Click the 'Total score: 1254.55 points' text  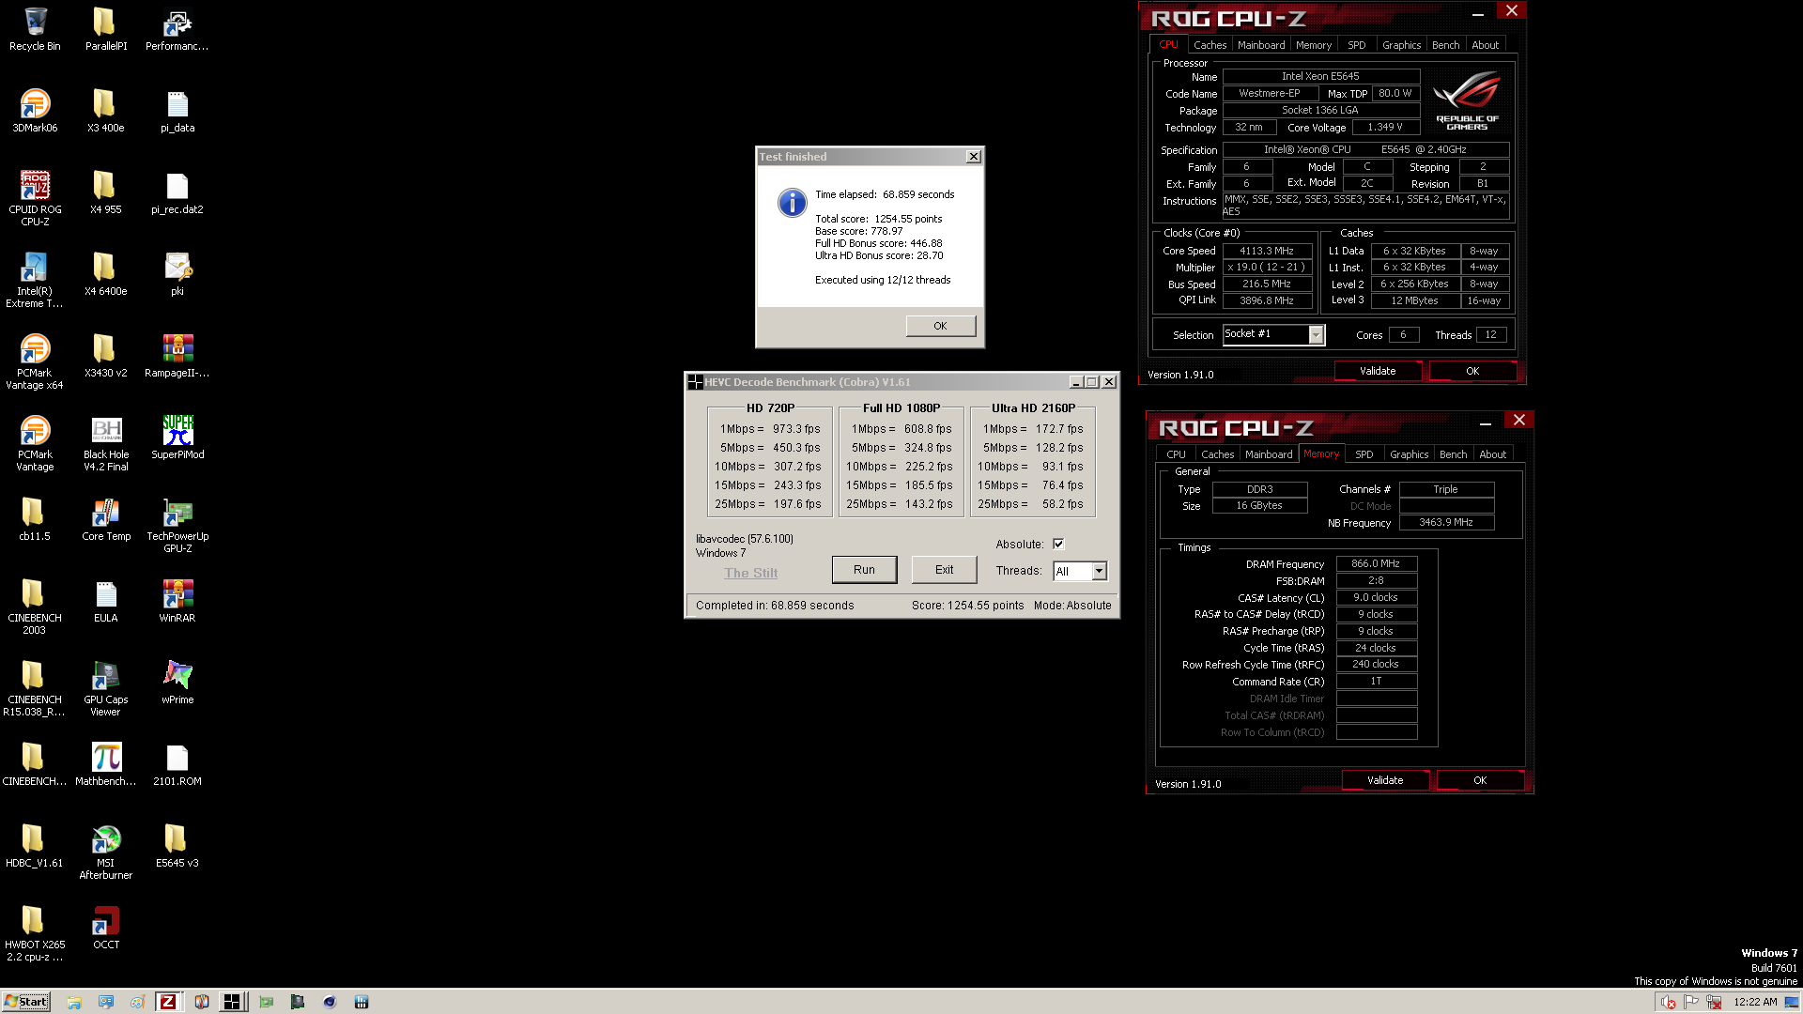[878, 219]
